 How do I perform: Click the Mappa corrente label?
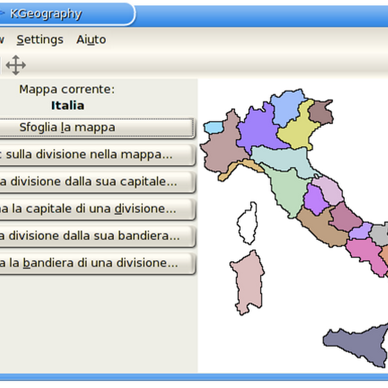pyautogui.click(x=67, y=89)
